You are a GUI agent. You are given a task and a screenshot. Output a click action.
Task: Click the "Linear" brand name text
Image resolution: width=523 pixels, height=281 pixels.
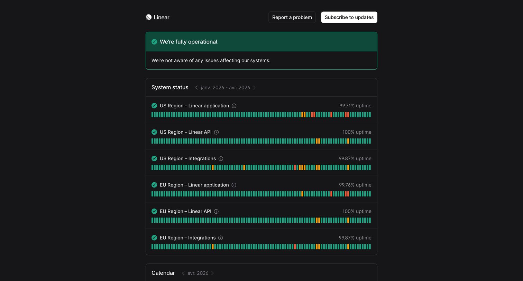click(162, 17)
